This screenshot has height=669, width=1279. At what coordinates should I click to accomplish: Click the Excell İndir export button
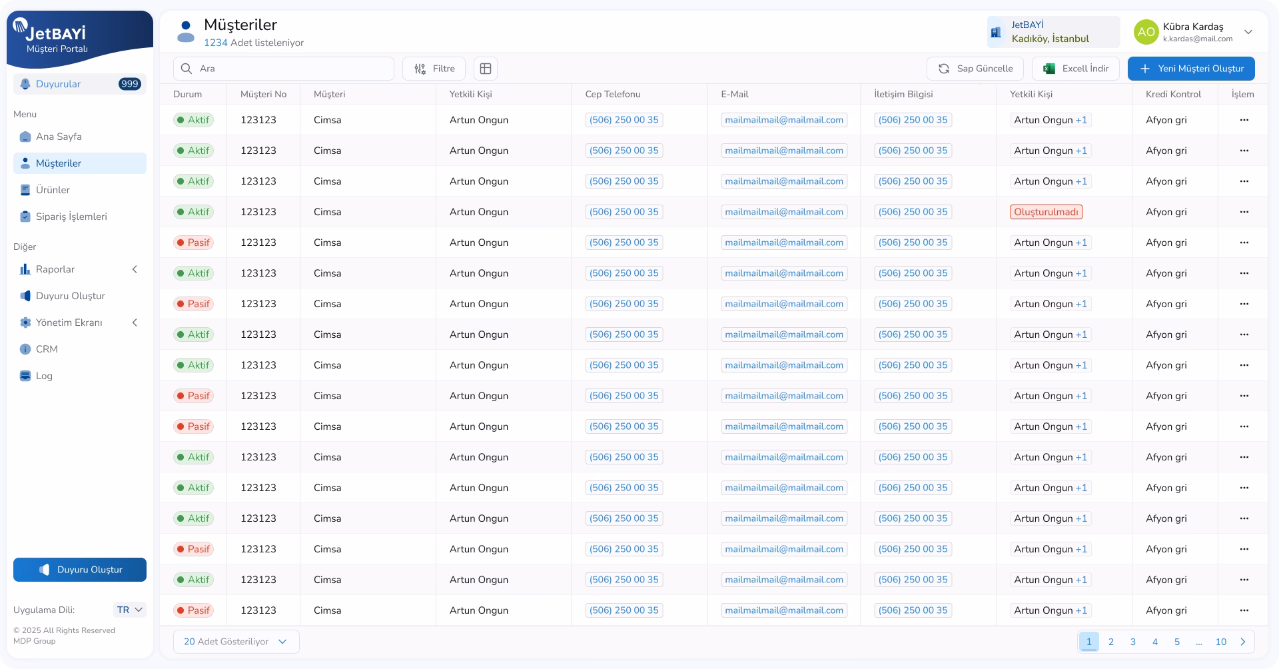click(1075, 69)
